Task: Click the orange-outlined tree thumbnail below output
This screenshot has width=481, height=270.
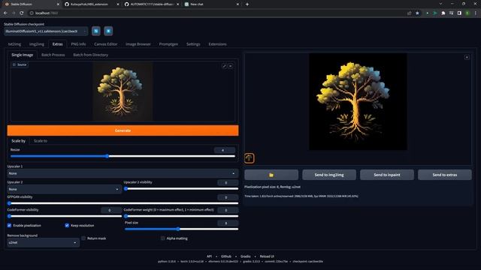Action: [x=249, y=158]
